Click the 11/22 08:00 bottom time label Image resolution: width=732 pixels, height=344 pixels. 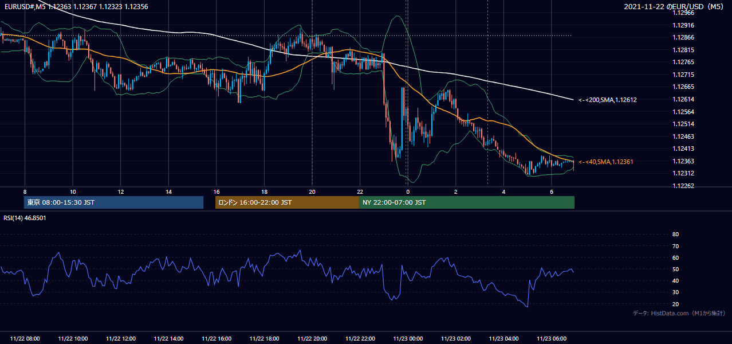coord(25,339)
